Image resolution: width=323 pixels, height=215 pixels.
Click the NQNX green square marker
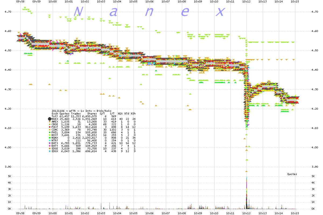tap(50, 138)
